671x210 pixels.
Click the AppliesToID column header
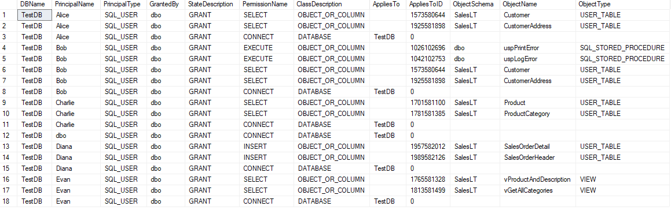[x=428, y=4]
